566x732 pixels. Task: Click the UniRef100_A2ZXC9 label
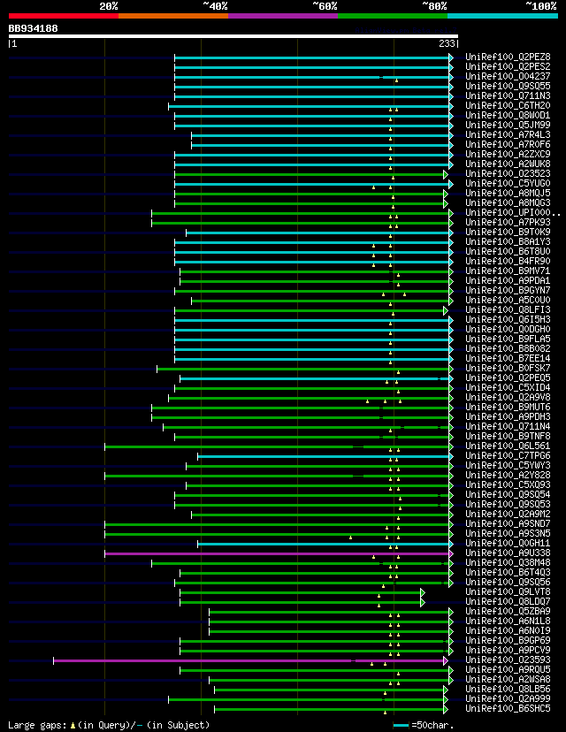click(508, 155)
